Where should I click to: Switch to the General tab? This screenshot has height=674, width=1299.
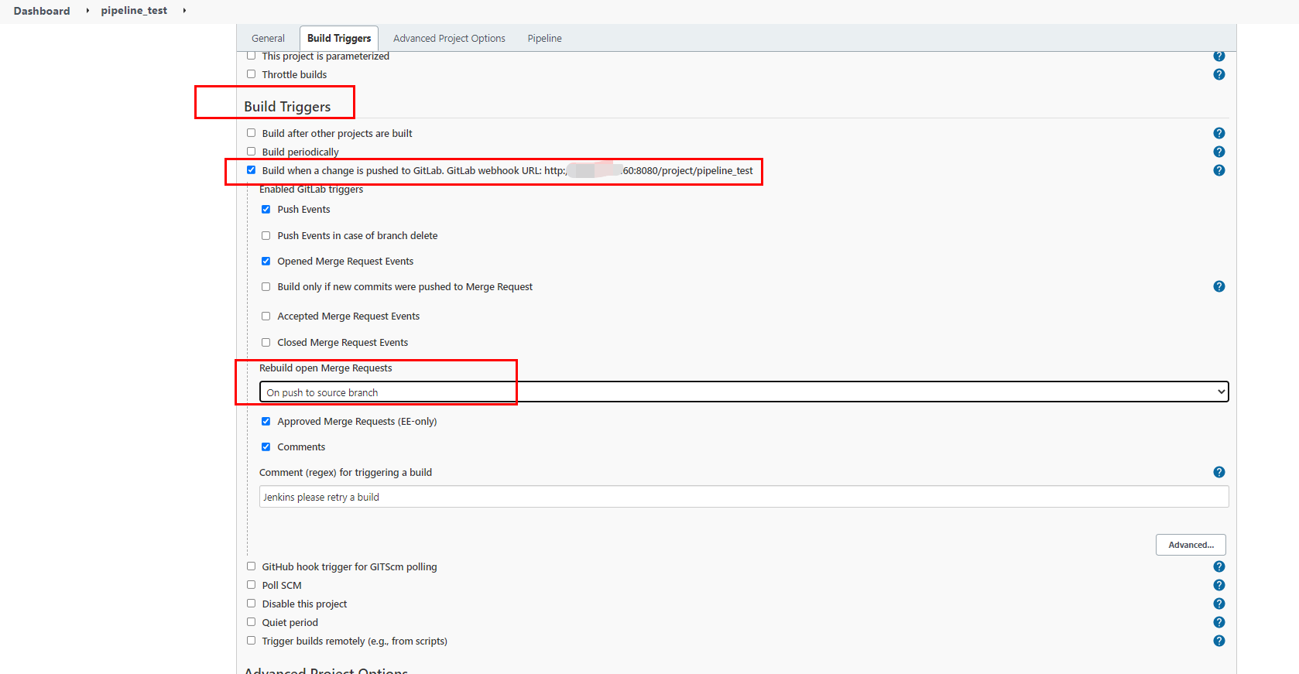pyautogui.click(x=268, y=38)
